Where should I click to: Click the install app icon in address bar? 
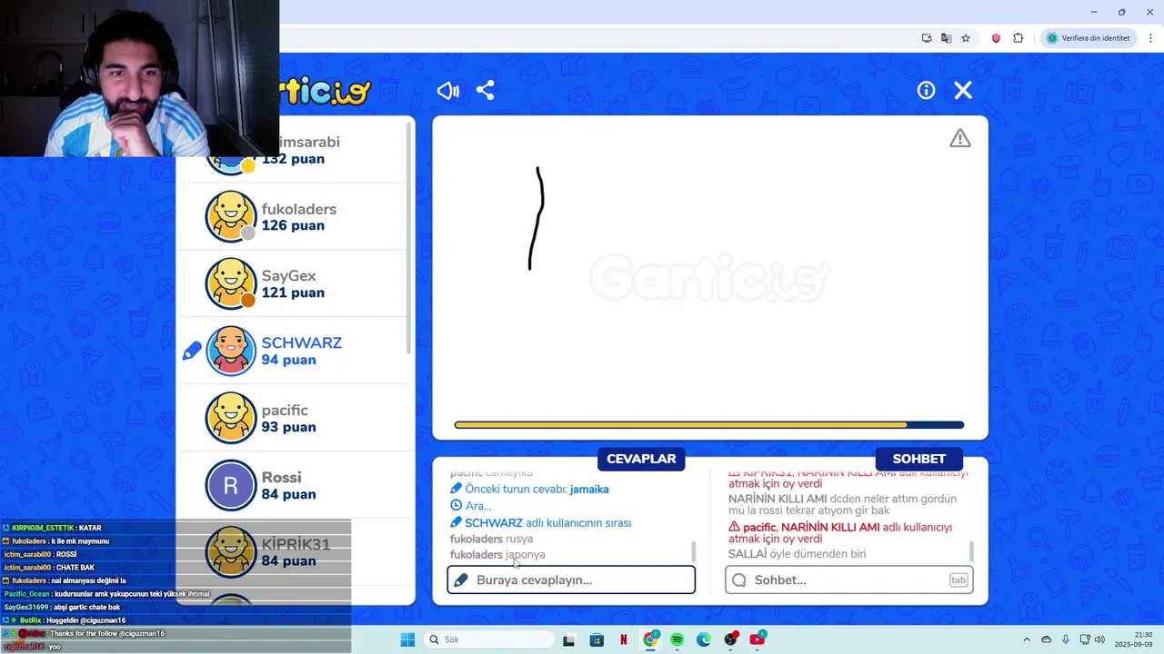pyautogui.click(x=927, y=38)
